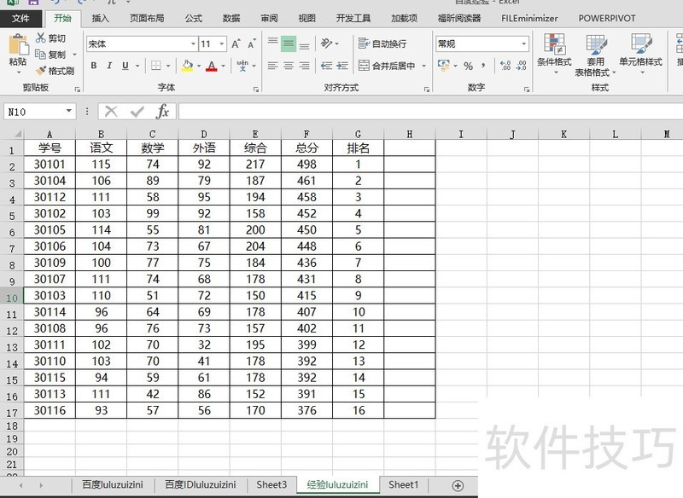Increase the indent level
This screenshot has width=683, height=498.
click(342, 66)
